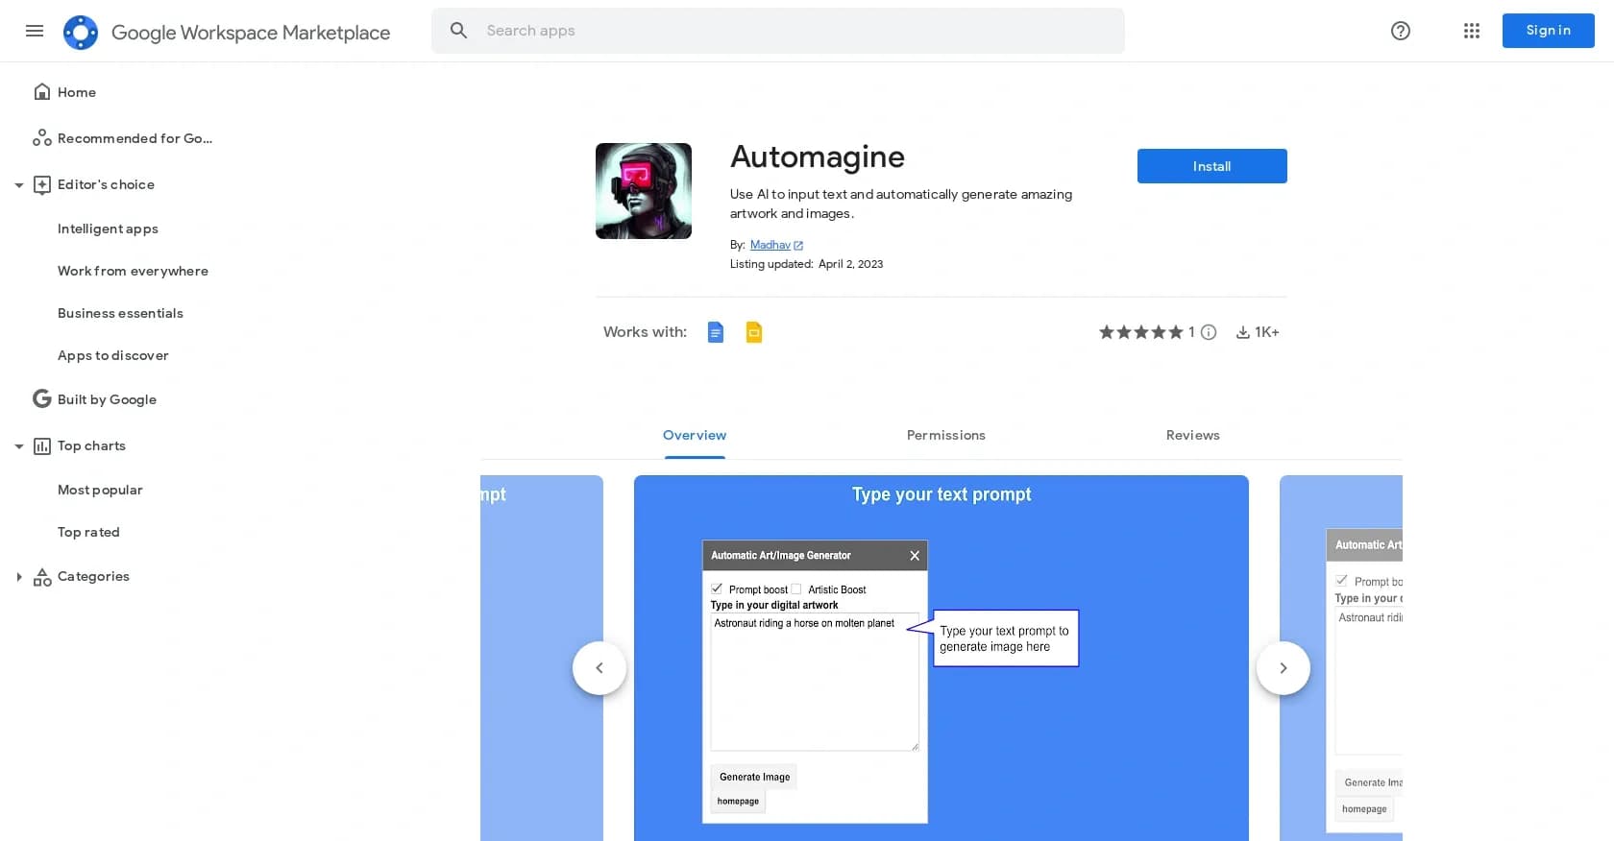Image resolution: width=1614 pixels, height=841 pixels.
Task: Switch to the Reviews tab
Action: point(1193,435)
